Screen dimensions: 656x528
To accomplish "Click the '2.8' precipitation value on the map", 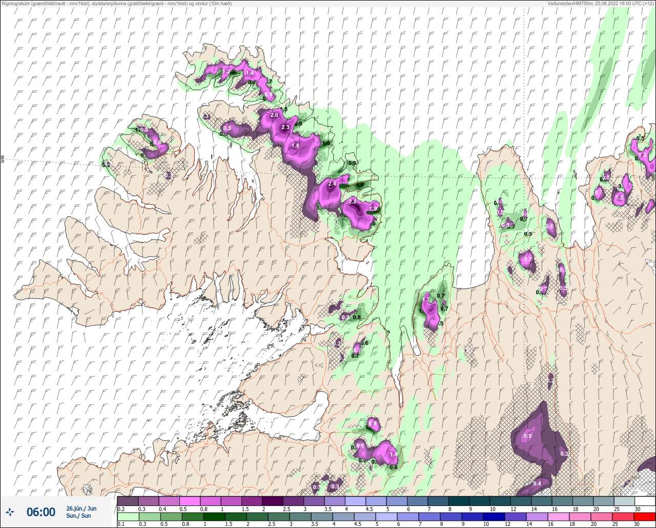I will click(353, 202).
